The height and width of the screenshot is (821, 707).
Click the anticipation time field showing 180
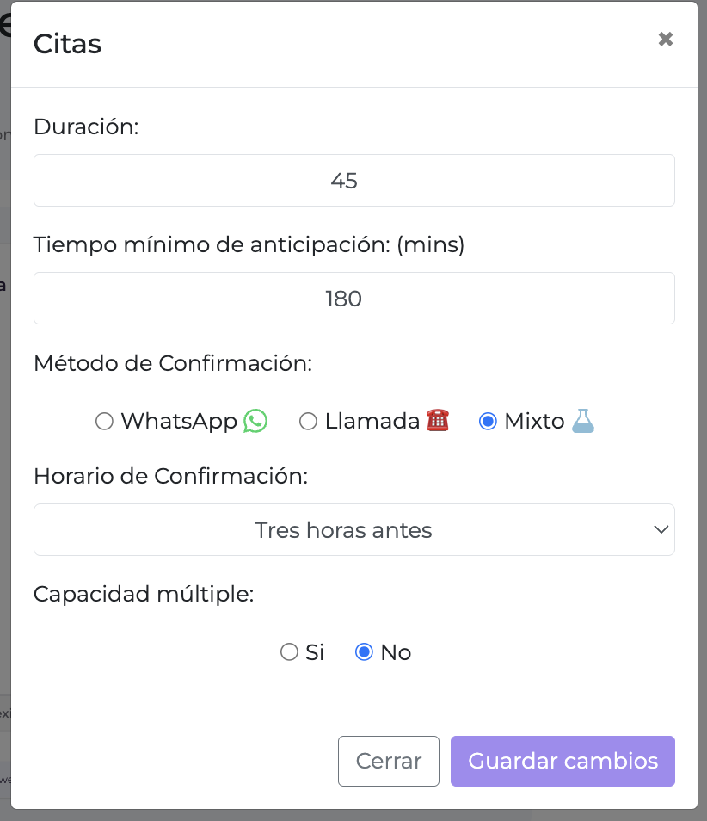[x=354, y=298]
